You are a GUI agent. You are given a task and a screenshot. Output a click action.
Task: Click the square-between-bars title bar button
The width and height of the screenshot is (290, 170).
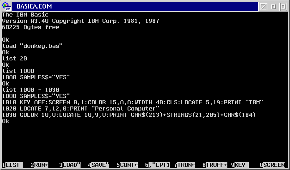tap(283, 7)
